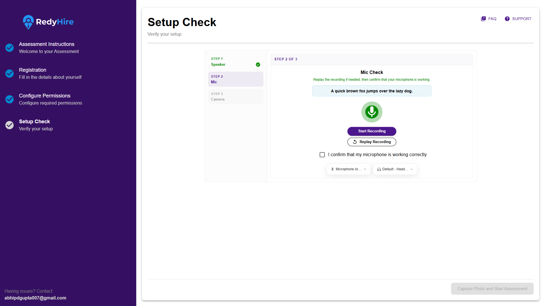Click the abhipdgupta007@gmail.com contact email
Image resolution: width=545 pixels, height=306 pixels.
click(x=35, y=298)
